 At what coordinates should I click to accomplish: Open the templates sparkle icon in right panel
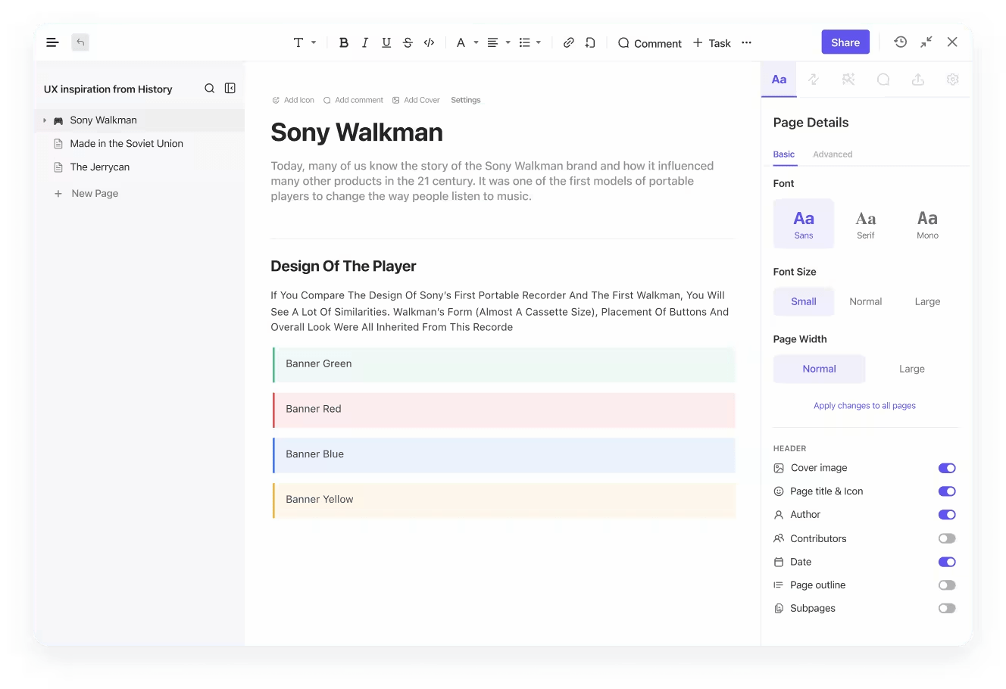click(848, 79)
